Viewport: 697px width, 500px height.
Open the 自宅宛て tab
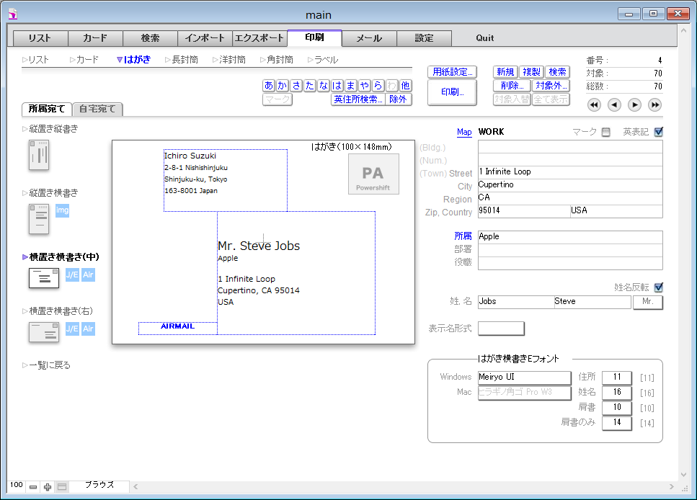[98, 110]
